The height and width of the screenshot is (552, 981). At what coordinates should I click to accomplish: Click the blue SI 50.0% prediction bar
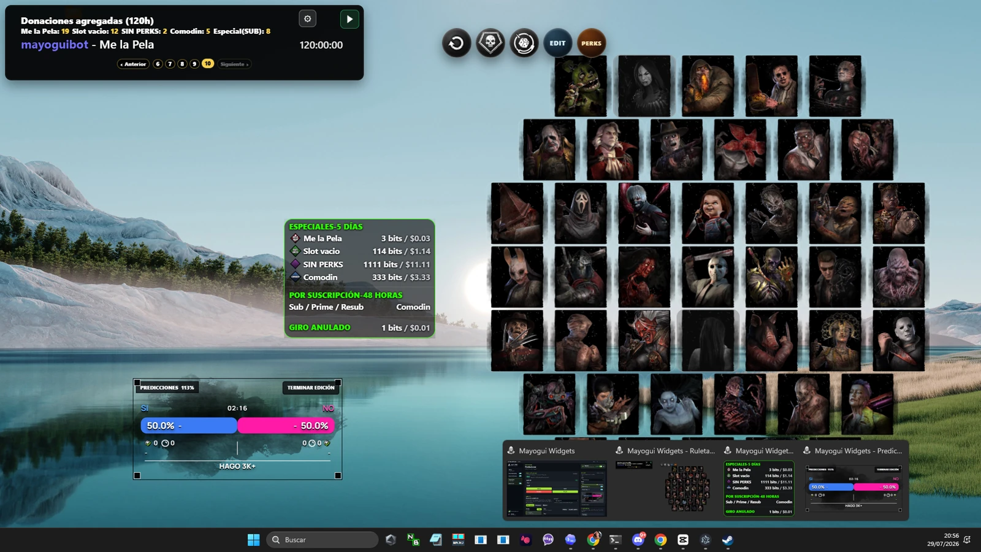pyautogui.click(x=189, y=426)
